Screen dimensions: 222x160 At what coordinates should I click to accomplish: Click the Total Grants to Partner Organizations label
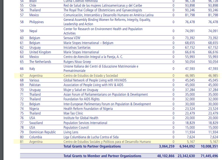pos(92,146)
